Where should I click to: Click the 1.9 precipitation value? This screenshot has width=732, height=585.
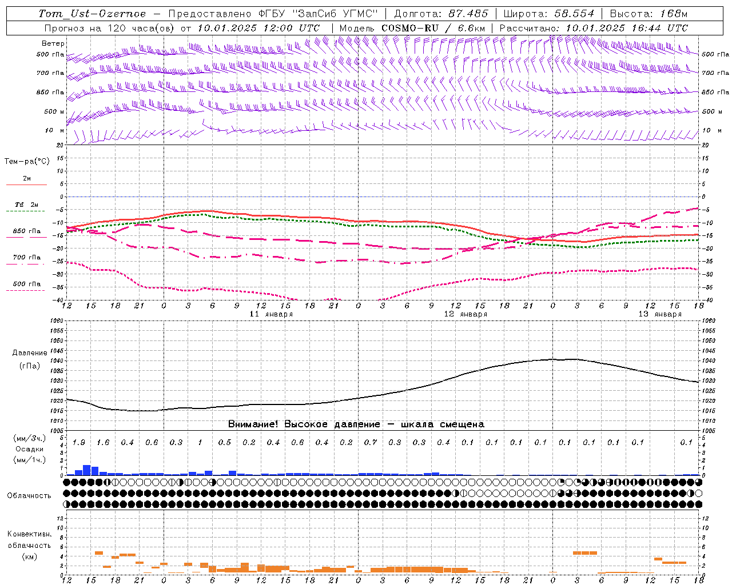79,443
